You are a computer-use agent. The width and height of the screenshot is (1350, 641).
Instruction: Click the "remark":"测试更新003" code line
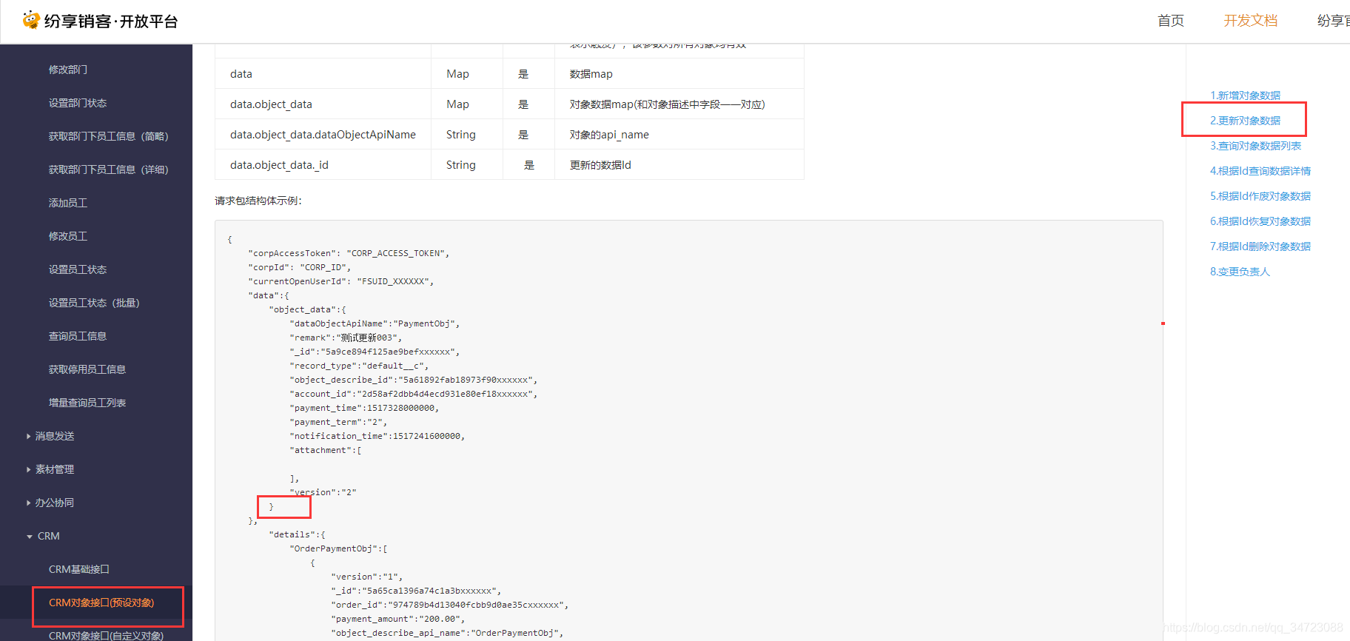pyautogui.click(x=346, y=338)
